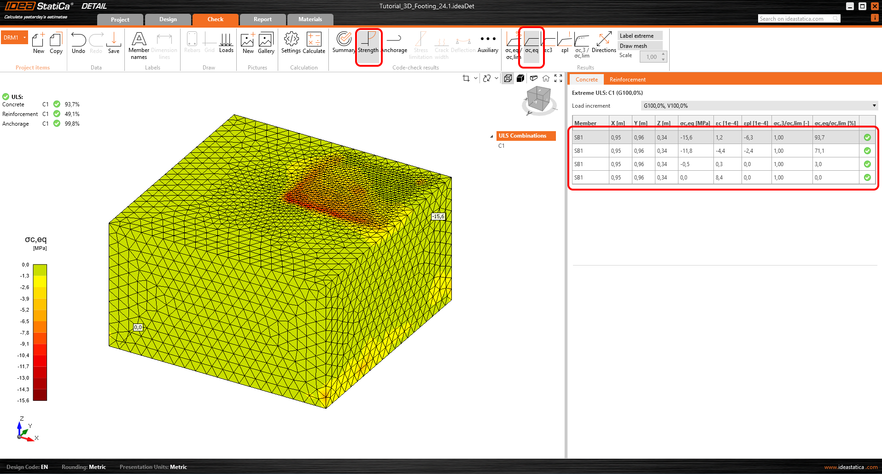Toggle the solid black cube view mode
The image size is (882, 474).
point(520,79)
